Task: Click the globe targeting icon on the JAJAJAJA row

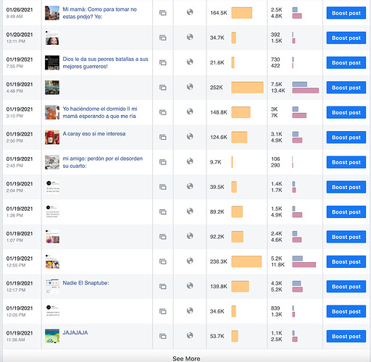Action: click(x=190, y=335)
